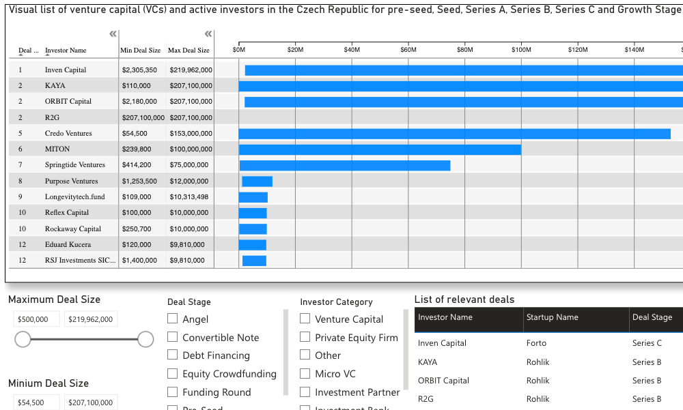Tick the Micro VC checkbox
The image size is (683, 410).
pyautogui.click(x=305, y=373)
